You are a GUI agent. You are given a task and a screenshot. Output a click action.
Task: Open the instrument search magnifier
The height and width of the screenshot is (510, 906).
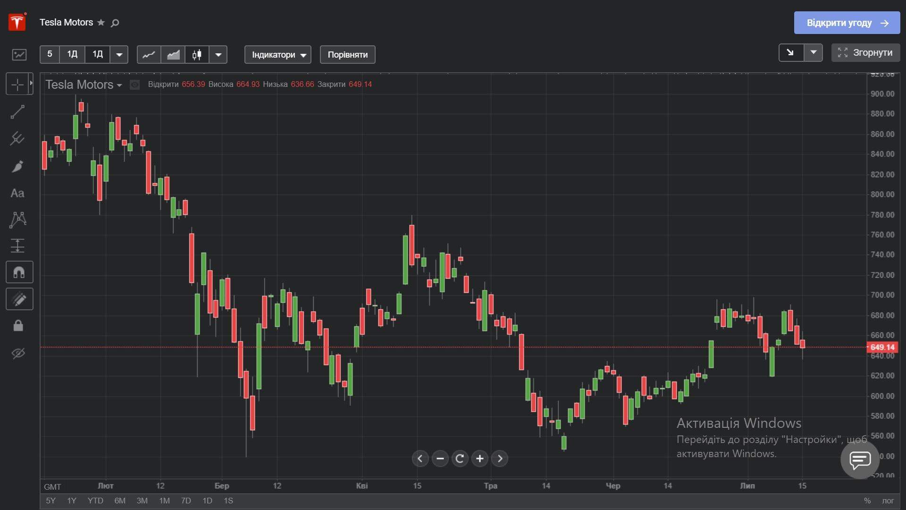(115, 23)
